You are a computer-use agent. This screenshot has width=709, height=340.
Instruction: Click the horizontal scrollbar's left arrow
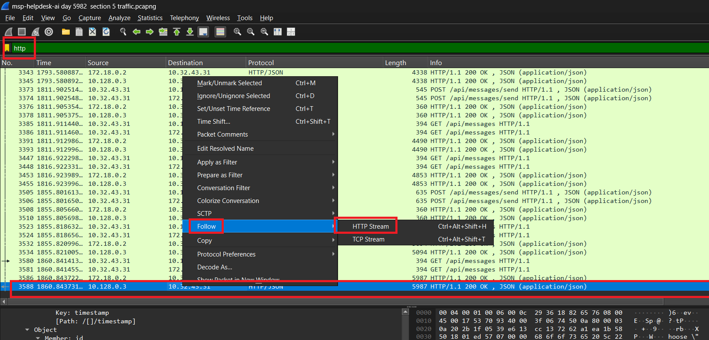coord(4,301)
